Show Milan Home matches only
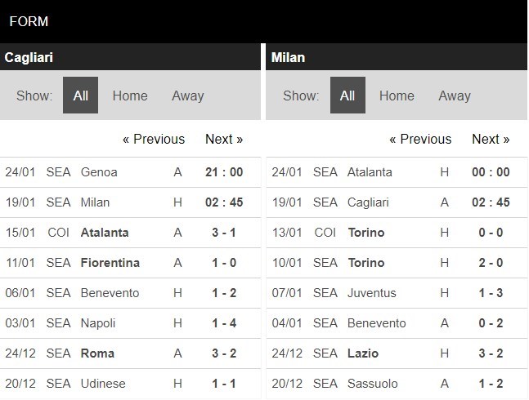The image size is (529, 400). coord(397,96)
